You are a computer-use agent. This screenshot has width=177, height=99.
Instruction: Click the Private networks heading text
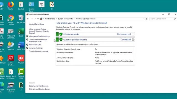tap(71, 34)
